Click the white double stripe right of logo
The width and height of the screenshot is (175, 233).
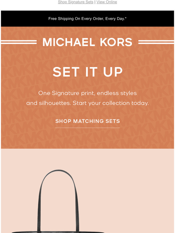point(156,42)
